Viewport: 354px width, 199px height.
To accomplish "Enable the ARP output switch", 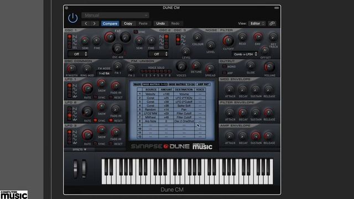I will (224, 72).
